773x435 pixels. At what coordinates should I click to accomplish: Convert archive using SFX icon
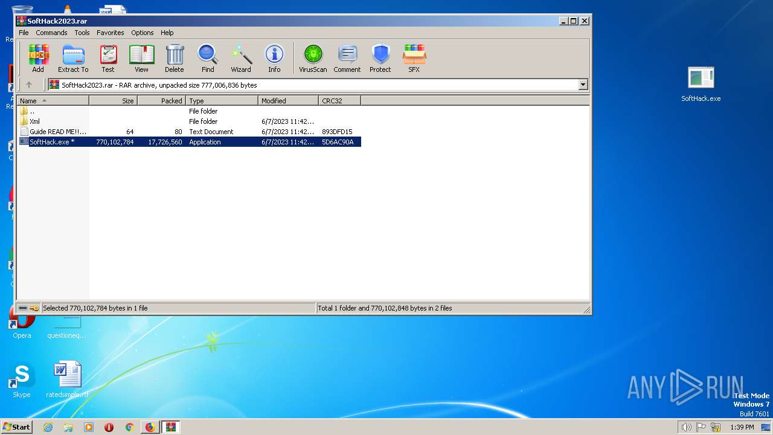point(414,58)
